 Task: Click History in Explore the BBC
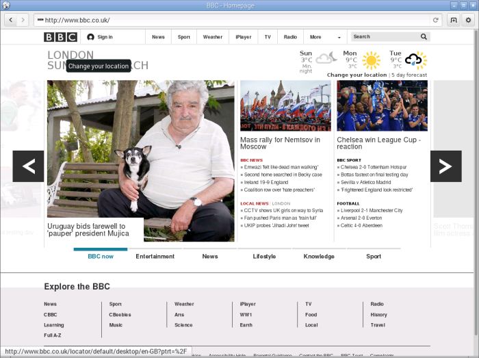click(379, 315)
